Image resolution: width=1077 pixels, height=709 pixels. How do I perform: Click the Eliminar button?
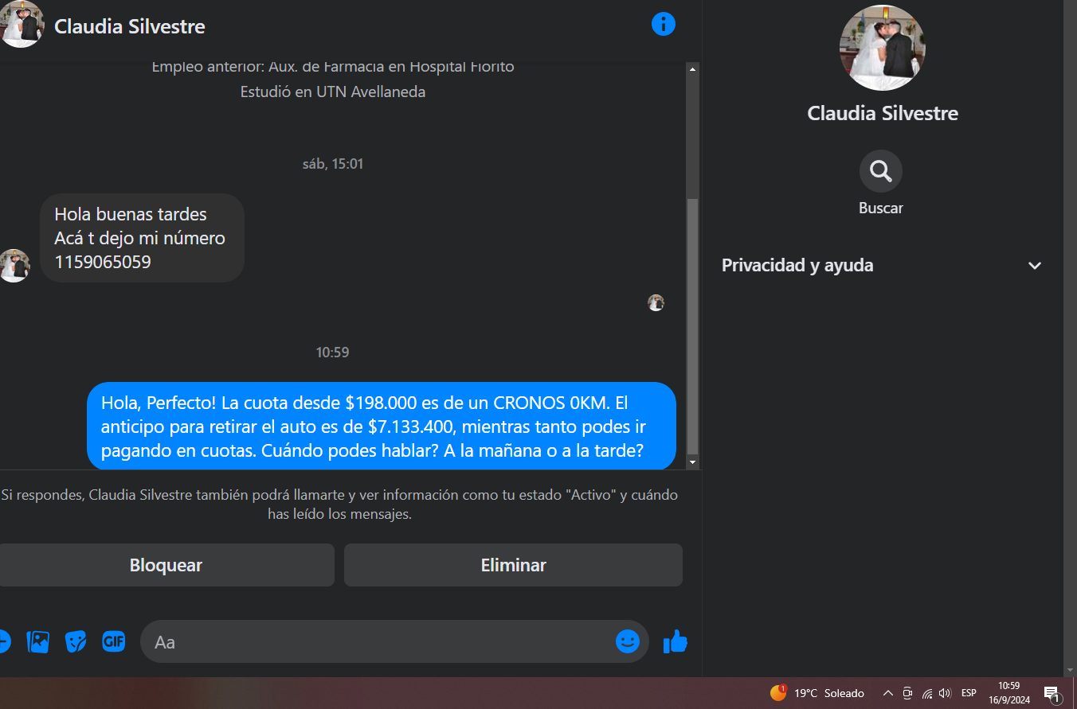(513, 565)
